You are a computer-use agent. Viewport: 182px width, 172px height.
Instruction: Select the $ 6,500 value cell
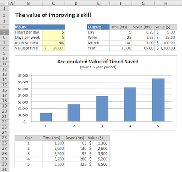(x=98, y=164)
